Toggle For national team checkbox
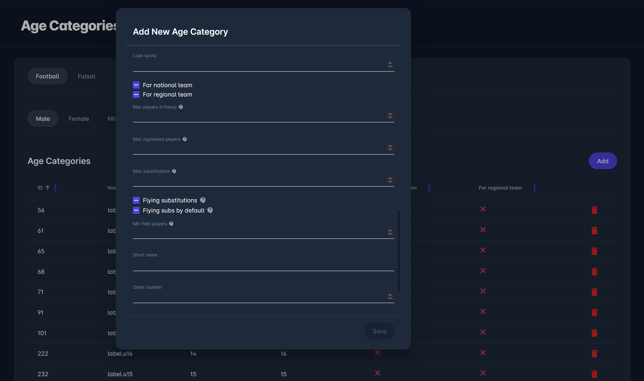This screenshot has height=381, width=644. 136,85
